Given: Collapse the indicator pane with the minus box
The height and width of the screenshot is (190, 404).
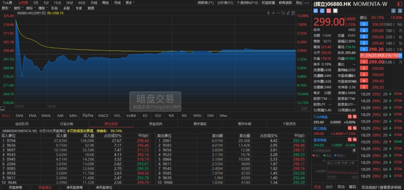Looking at the screenshot, I should pyautogui.click(x=2, y=109).
